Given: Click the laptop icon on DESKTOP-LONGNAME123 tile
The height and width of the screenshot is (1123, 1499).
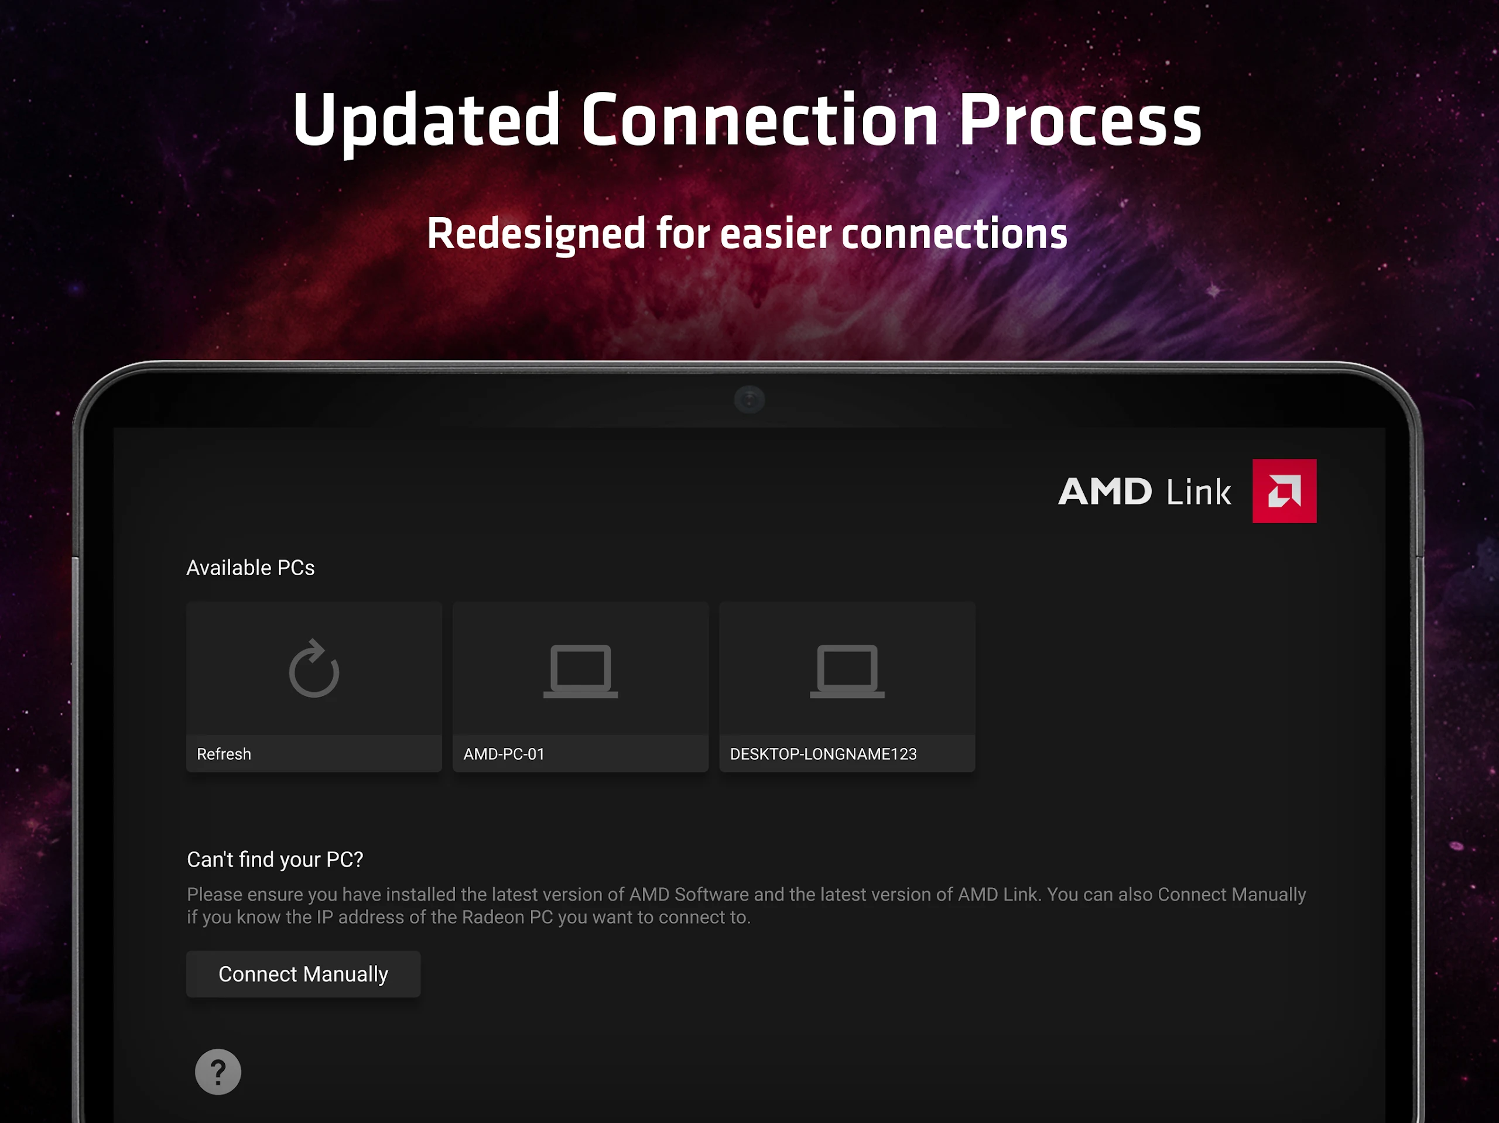Looking at the screenshot, I should tap(847, 671).
